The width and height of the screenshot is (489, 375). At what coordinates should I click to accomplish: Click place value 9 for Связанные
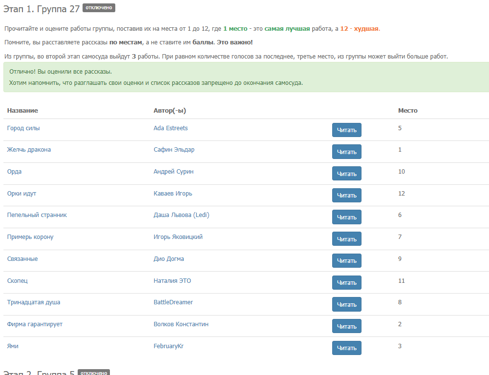click(400, 259)
